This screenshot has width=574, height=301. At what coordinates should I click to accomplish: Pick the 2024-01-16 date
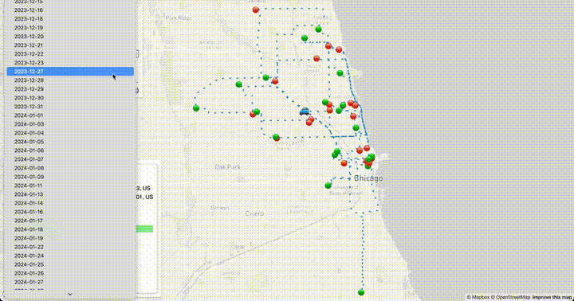click(70, 212)
